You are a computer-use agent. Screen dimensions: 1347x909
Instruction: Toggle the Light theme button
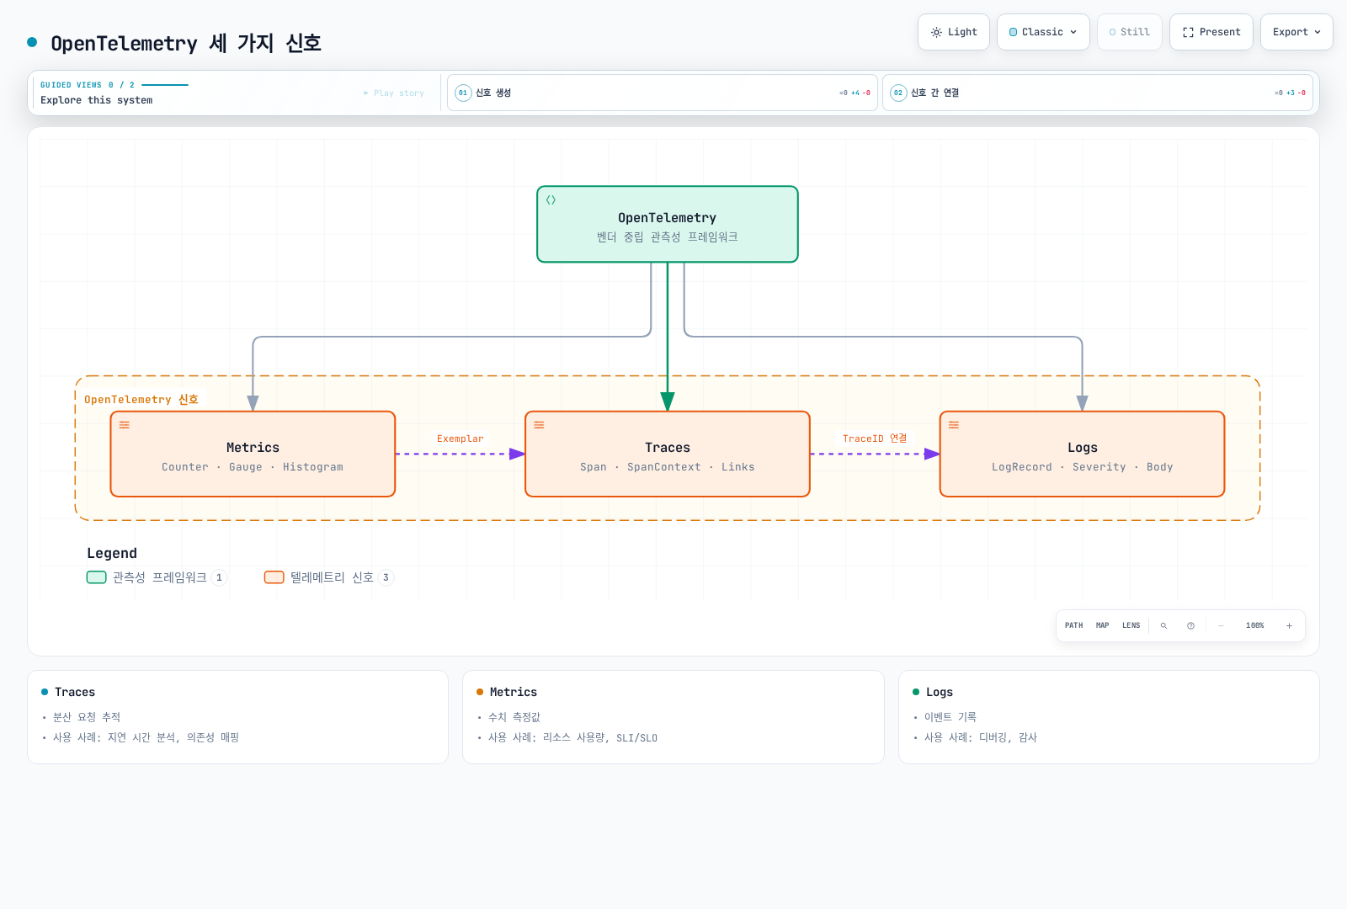(x=954, y=32)
